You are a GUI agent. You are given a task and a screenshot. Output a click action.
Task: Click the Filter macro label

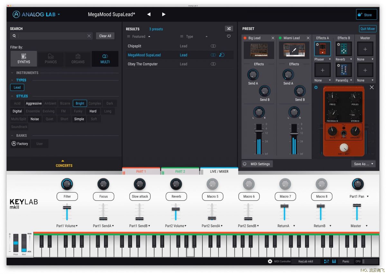67,196
